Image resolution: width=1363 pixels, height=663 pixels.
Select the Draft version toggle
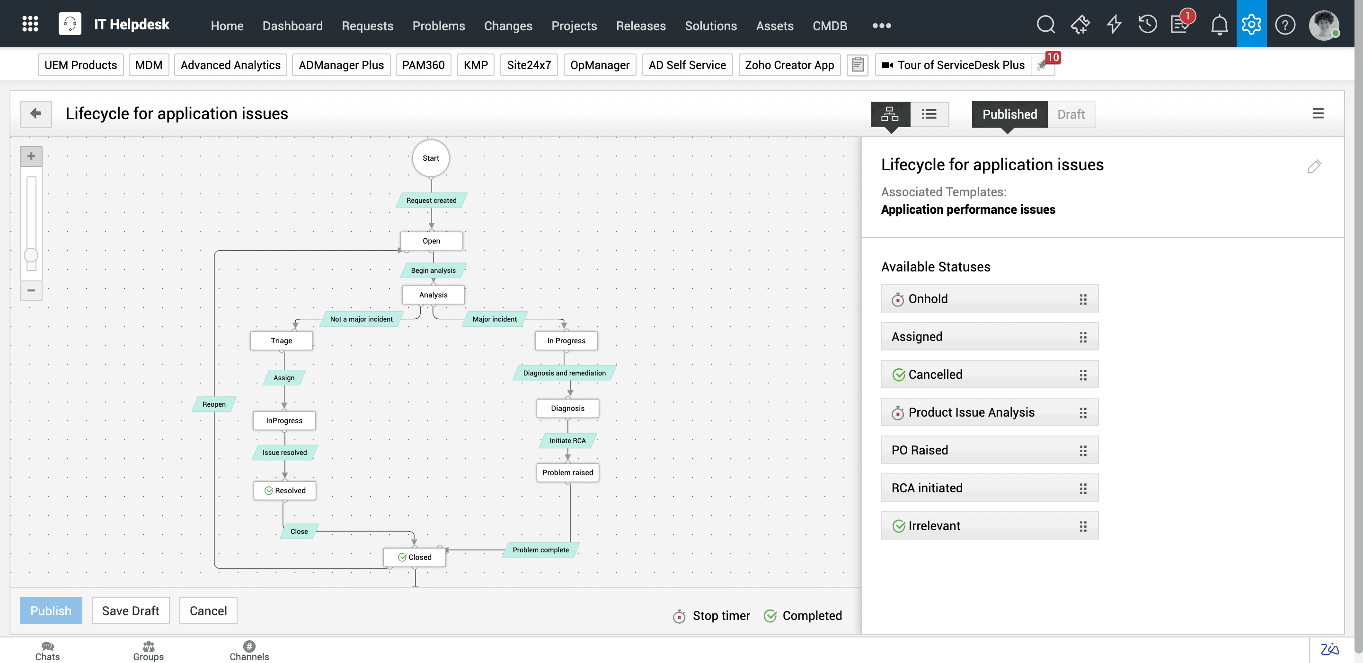click(1071, 114)
